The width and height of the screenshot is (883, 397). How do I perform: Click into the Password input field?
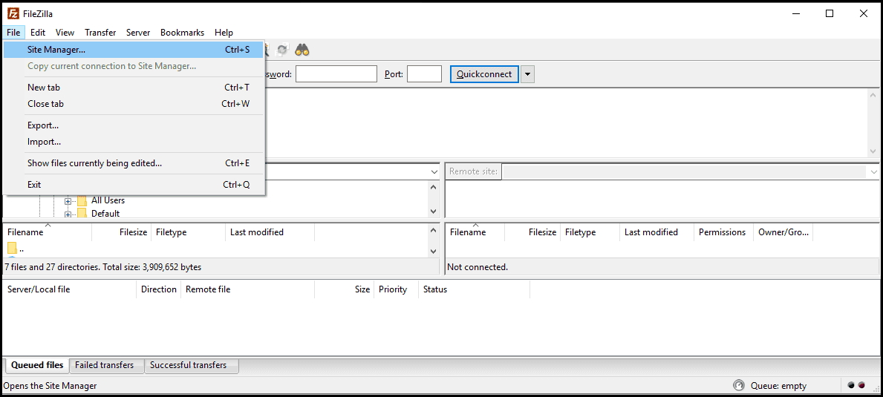click(x=336, y=74)
